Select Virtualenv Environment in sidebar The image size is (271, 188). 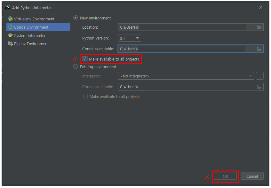point(38,19)
